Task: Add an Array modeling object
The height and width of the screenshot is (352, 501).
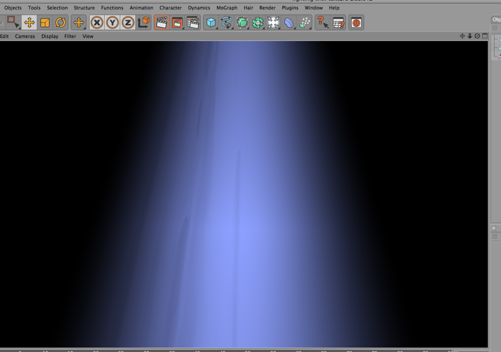Action: (x=258, y=22)
